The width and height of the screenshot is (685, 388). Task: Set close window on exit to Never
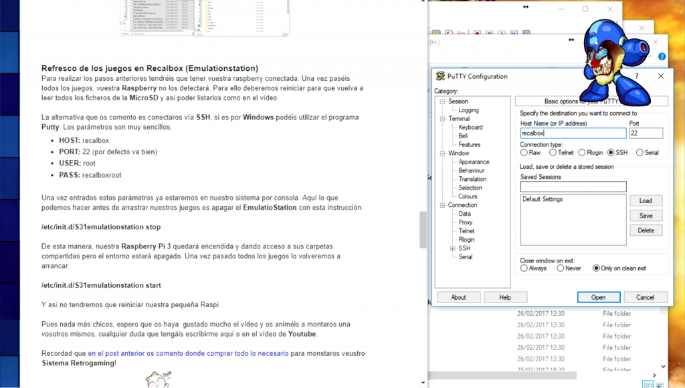[560, 268]
